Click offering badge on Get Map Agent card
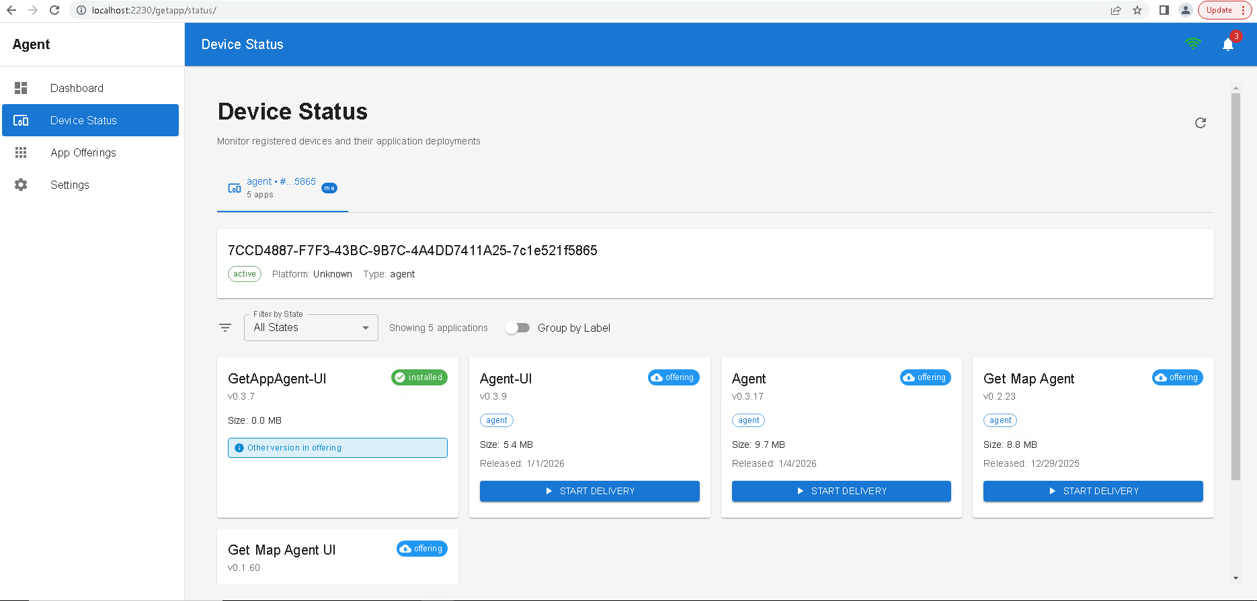The image size is (1257, 601). point(1178,377)
